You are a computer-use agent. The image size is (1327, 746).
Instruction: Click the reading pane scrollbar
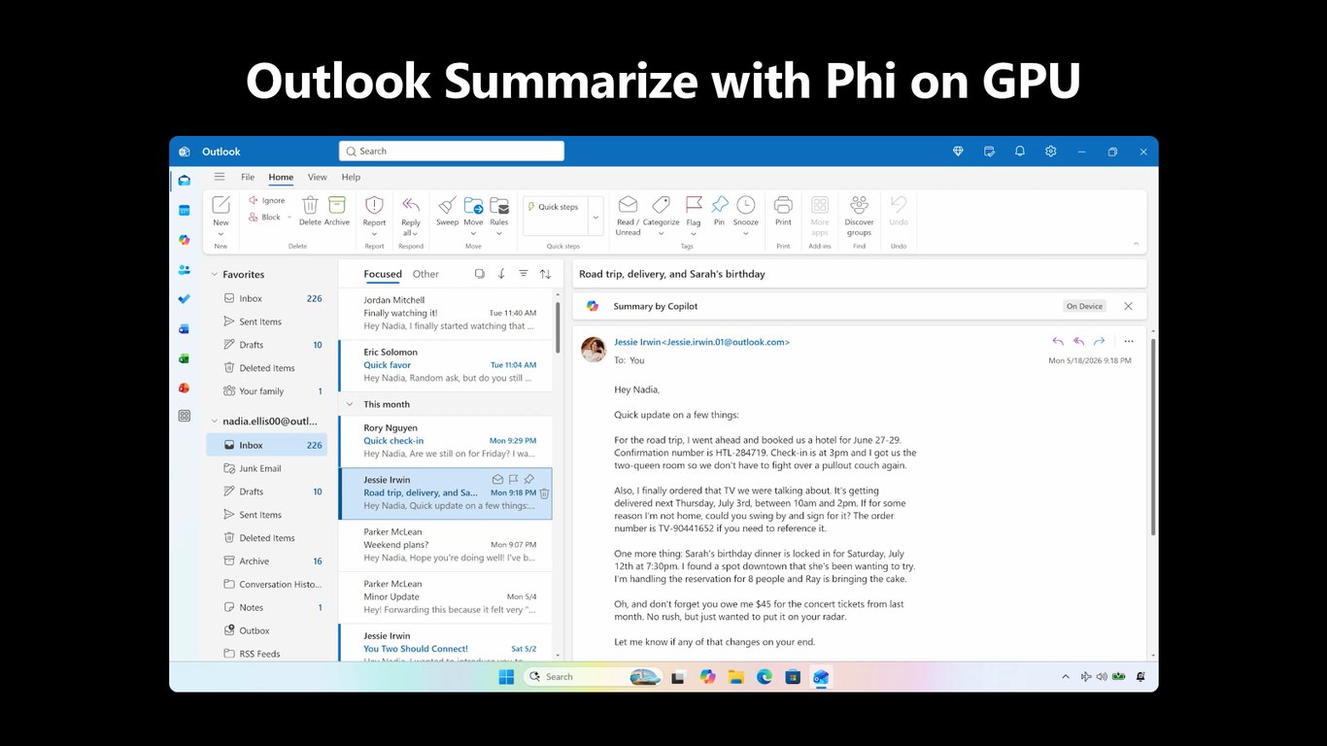1153,437
